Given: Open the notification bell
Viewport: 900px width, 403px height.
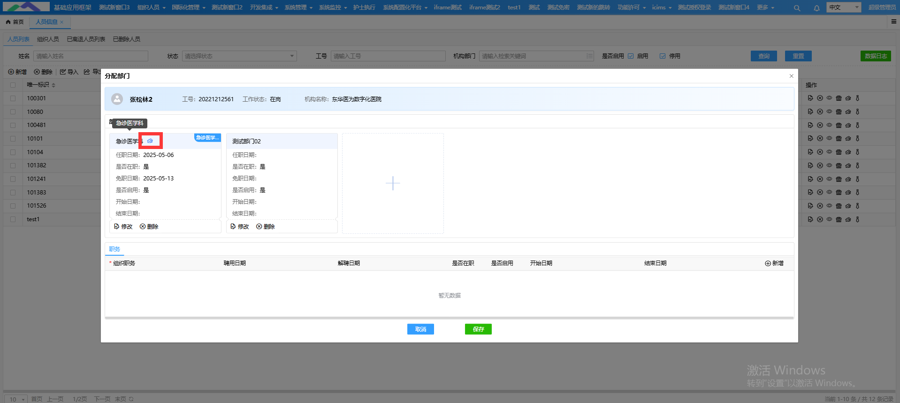Looking at the screenshot, I should [x=816, y=8].
